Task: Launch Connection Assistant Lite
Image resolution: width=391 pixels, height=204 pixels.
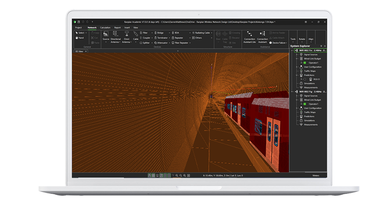Action: coord(249,37)
